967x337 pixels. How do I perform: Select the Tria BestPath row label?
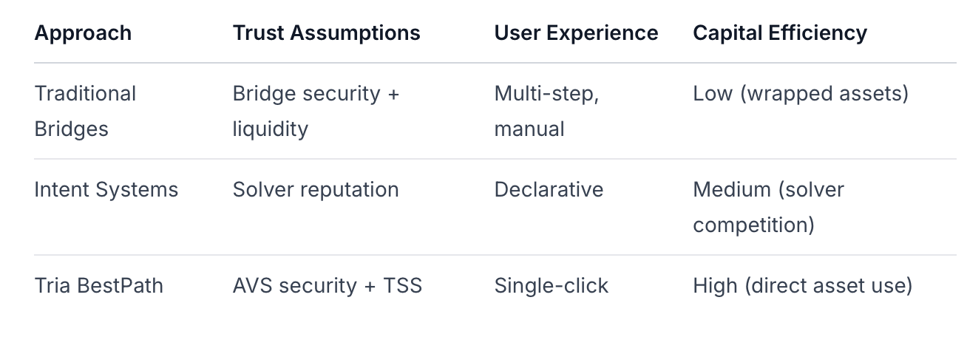[98, 285]
